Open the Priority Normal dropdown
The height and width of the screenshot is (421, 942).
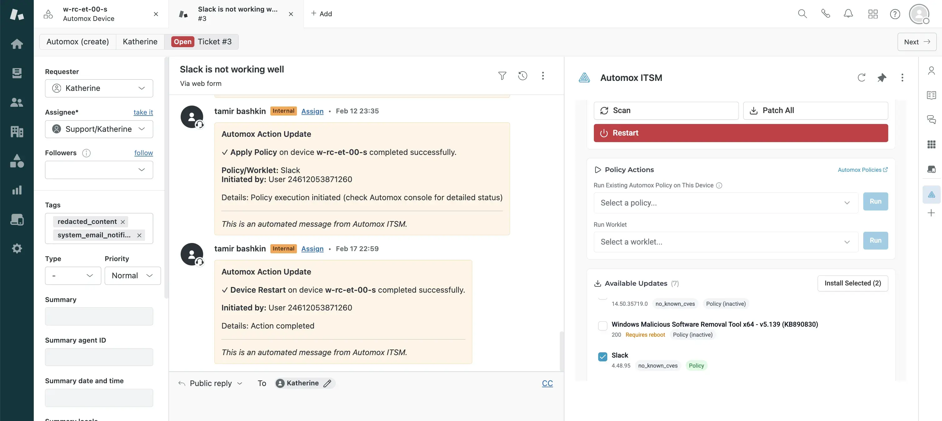coord(133,275)
